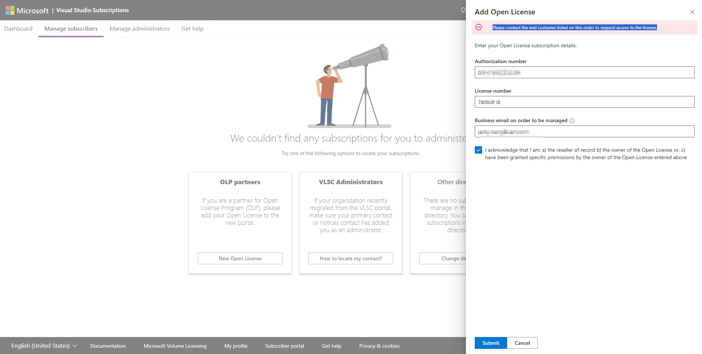Screen dimensions: 702x354
Task: Click the Submit button
Action: point(491,343)
